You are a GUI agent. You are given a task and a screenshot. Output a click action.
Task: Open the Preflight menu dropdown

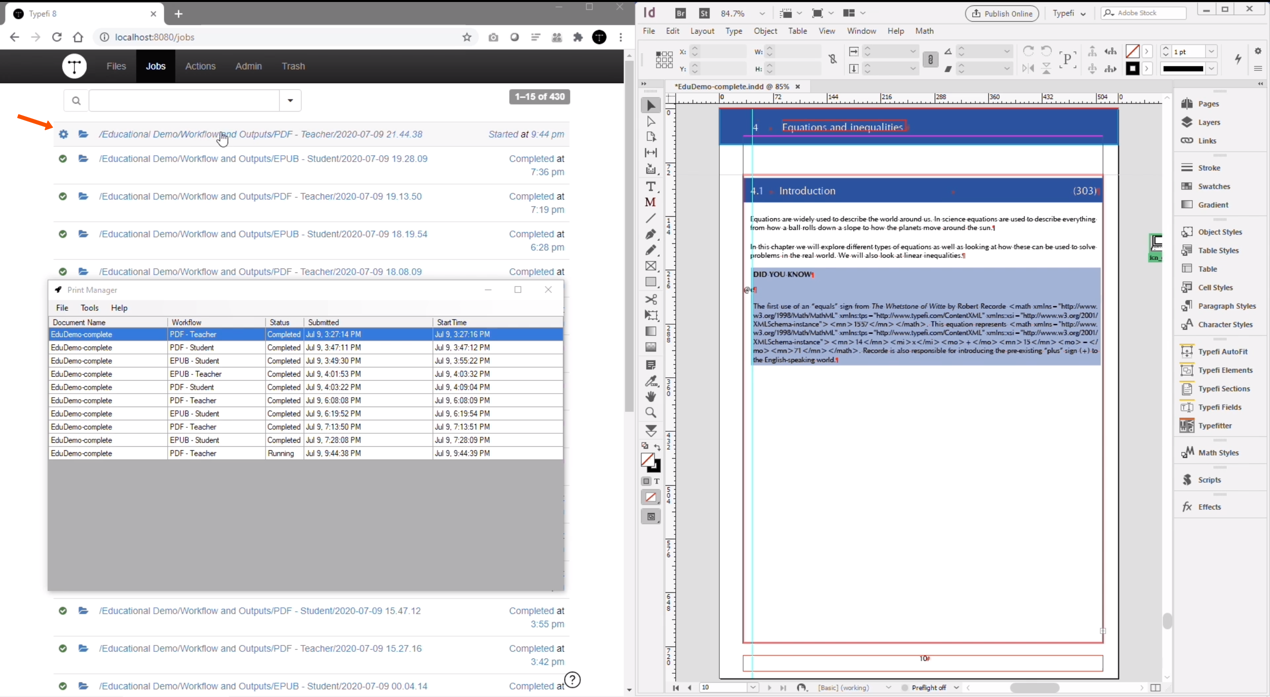click(956, 687)
